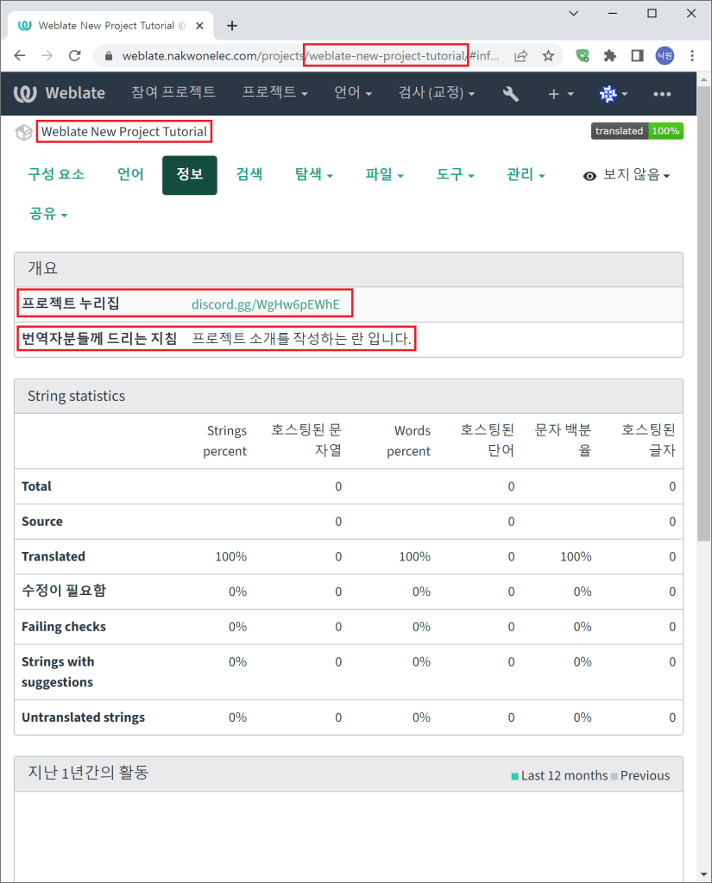Open the wrench management icon
712x883 pixels.
(510, 93)
